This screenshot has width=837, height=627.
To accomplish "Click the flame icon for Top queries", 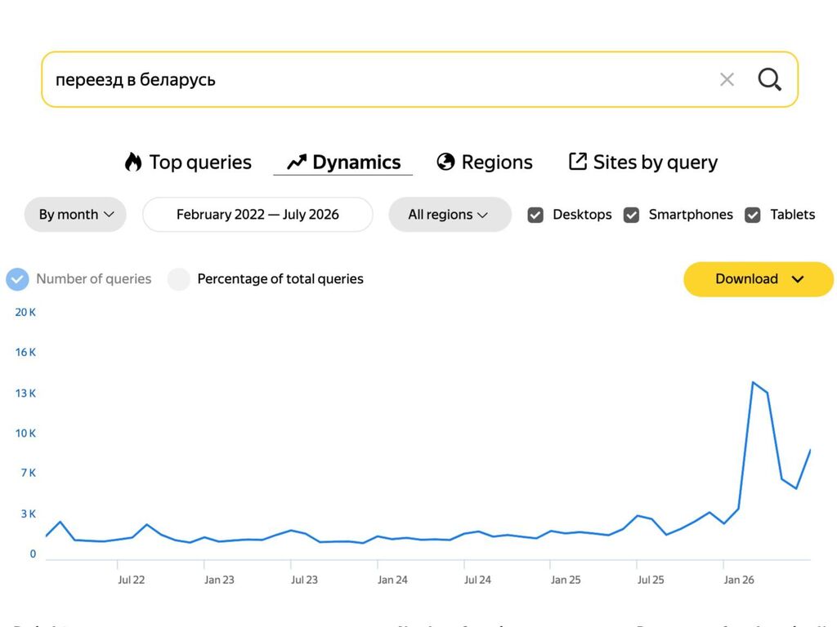I will pyautogui.click(x=133, y=162).
